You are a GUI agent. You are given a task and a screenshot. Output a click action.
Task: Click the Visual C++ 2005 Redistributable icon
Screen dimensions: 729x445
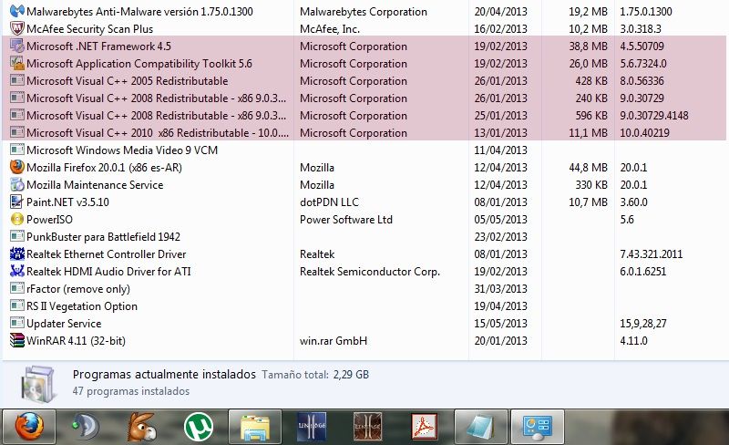point(17,80)
